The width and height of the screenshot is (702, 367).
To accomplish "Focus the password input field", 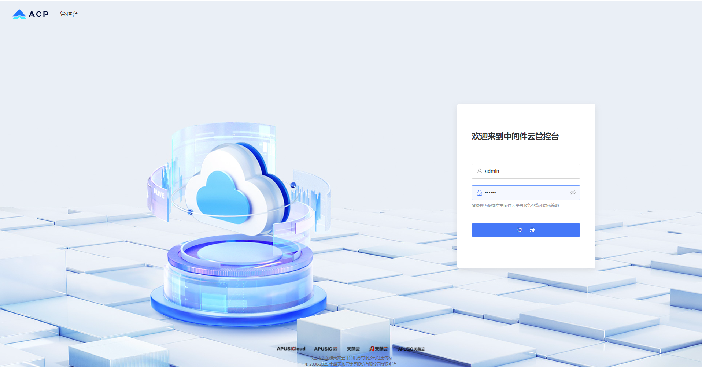I will point(526,193).
